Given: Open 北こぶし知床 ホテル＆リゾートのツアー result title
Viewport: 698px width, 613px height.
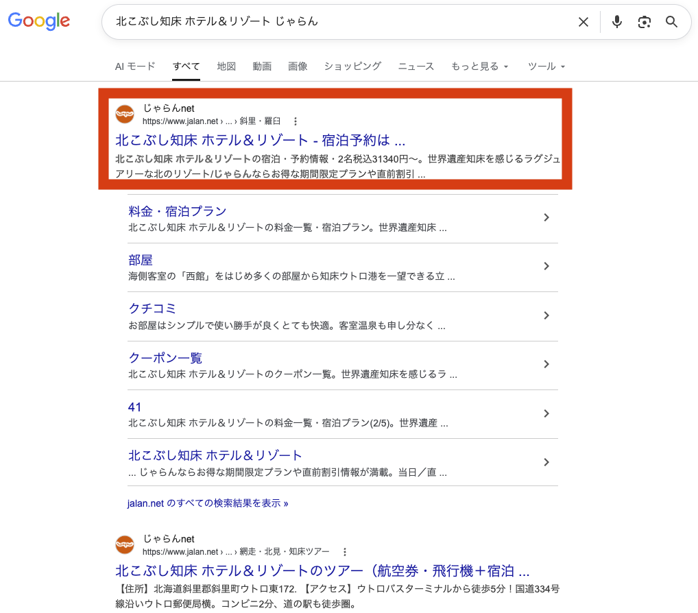Looking at the screenshot, I should click(x=322, y=570).
